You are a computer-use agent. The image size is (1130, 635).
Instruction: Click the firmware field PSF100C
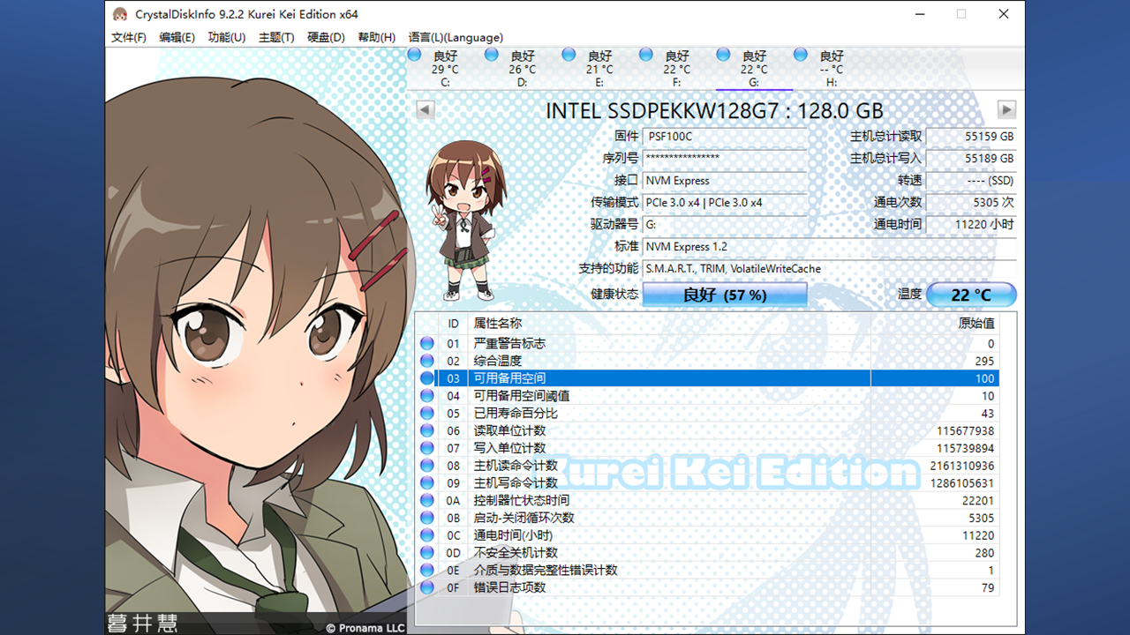(x=725, y=137)
